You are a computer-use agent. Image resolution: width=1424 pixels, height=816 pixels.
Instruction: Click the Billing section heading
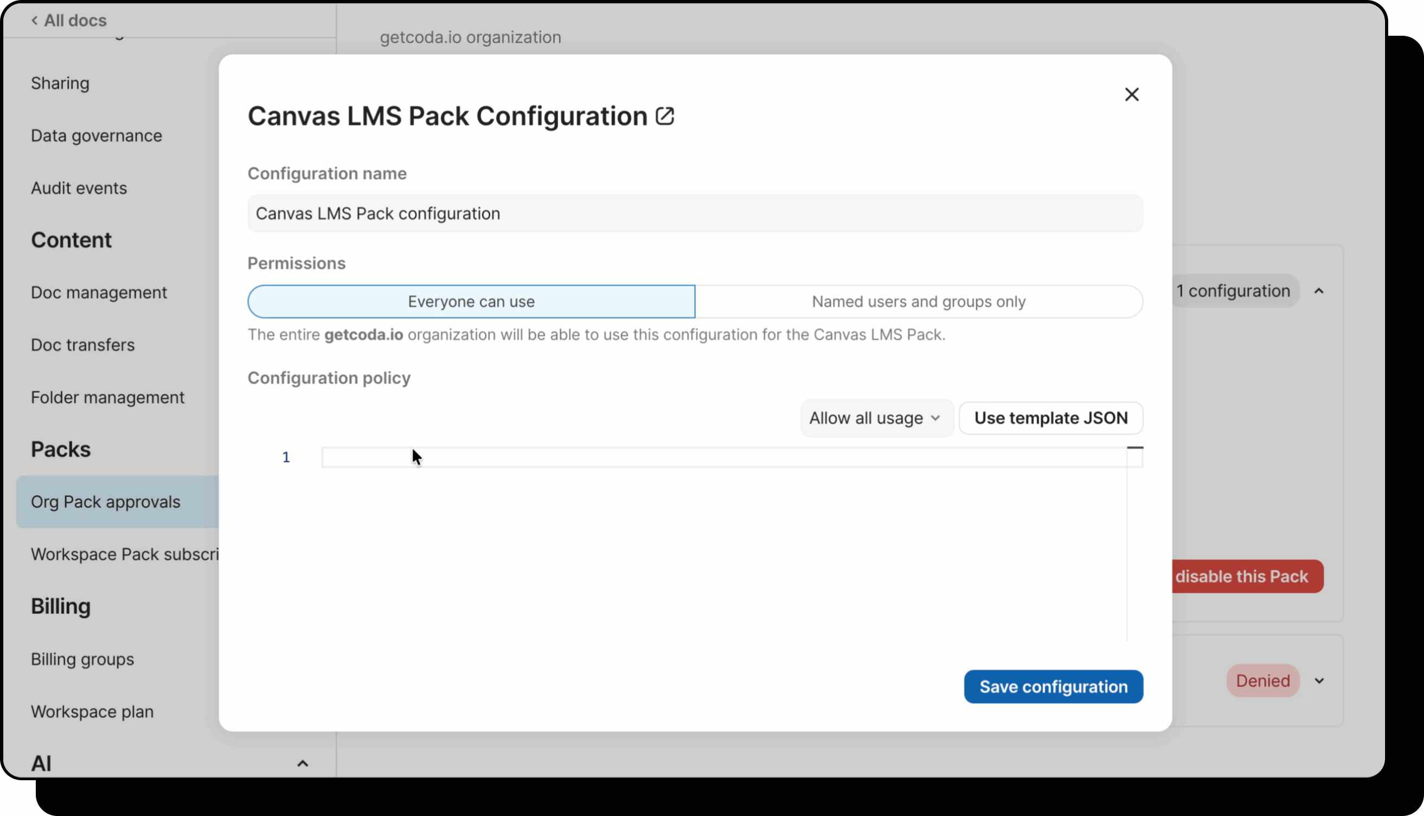[61, 606]
